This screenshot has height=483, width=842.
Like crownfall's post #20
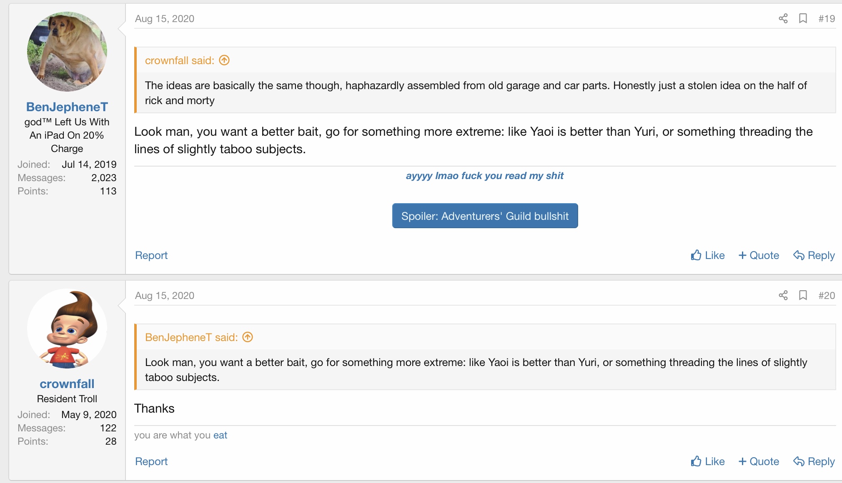(708, 461)
